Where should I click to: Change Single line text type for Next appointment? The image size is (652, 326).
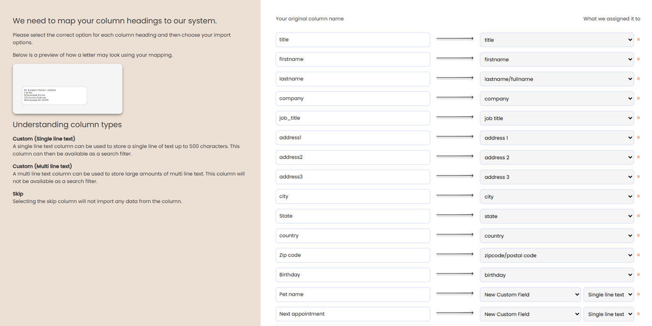click(608, 314)
